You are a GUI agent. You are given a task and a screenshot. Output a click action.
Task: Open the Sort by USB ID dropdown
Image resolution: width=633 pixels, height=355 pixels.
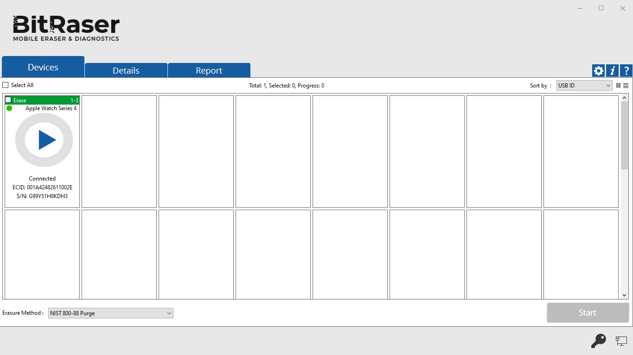click(x=584, y=86)
